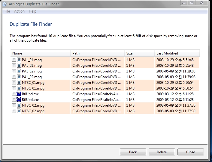Click video file icon of upper NTSC_01.mpg
The image size is (212, 162).
point(19,82)
